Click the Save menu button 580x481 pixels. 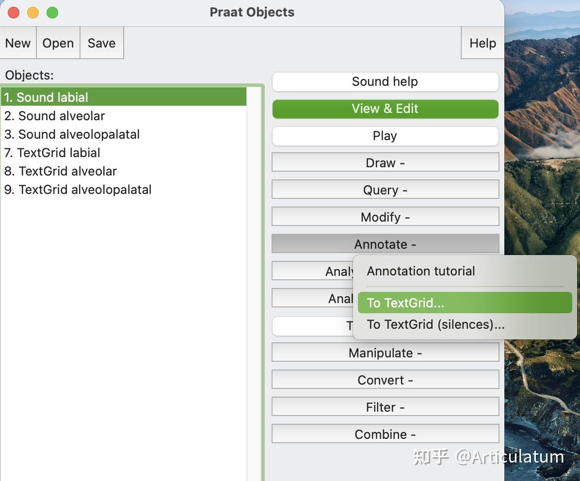101,43
